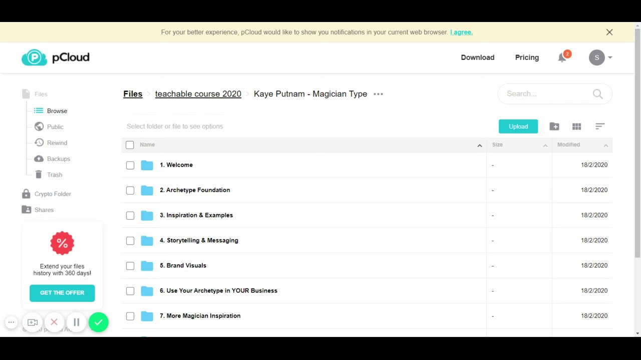This screenshot has height=360, width=641.
Task: Open the account dropdown arrow
Action: tap(610, 57)
